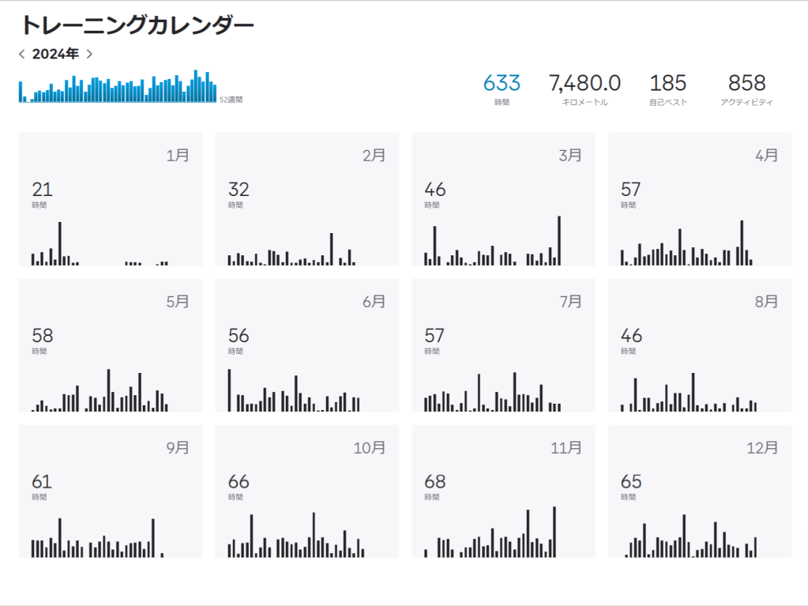Open the 1月 month card
808x606 pixels.
pos(111,201)
